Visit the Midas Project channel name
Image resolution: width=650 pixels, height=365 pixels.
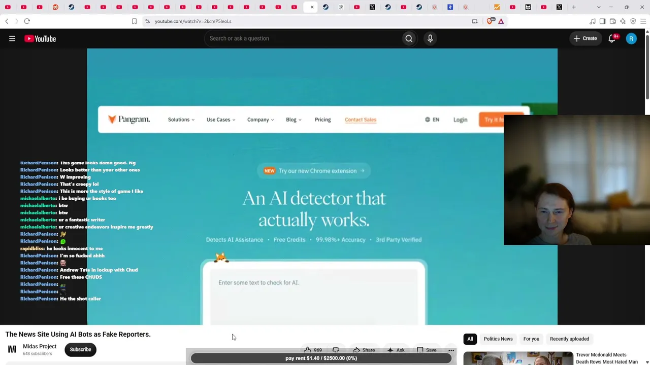[40, 347]
